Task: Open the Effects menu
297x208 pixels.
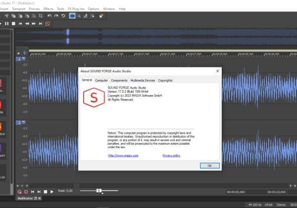Action: pos(49,9)
